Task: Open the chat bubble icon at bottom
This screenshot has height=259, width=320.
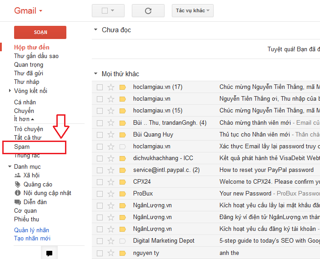Action: (49, 253)
